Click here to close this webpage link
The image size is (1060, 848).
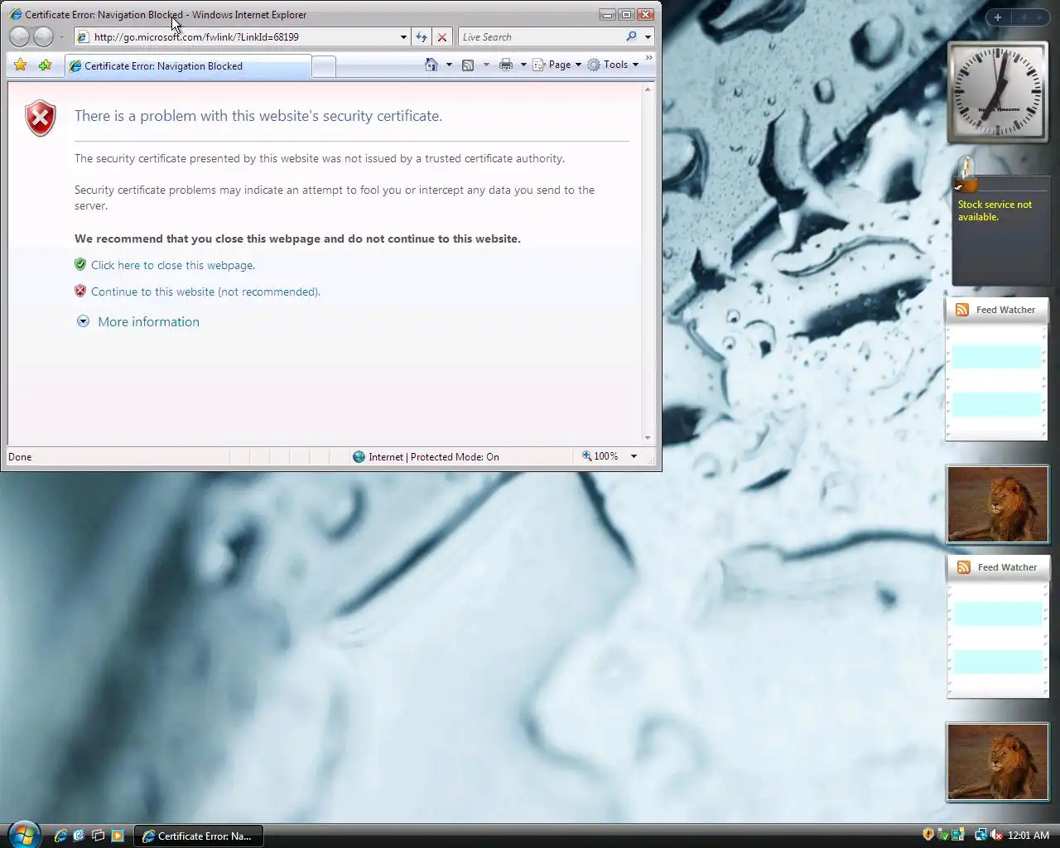(x=173, y=265)
